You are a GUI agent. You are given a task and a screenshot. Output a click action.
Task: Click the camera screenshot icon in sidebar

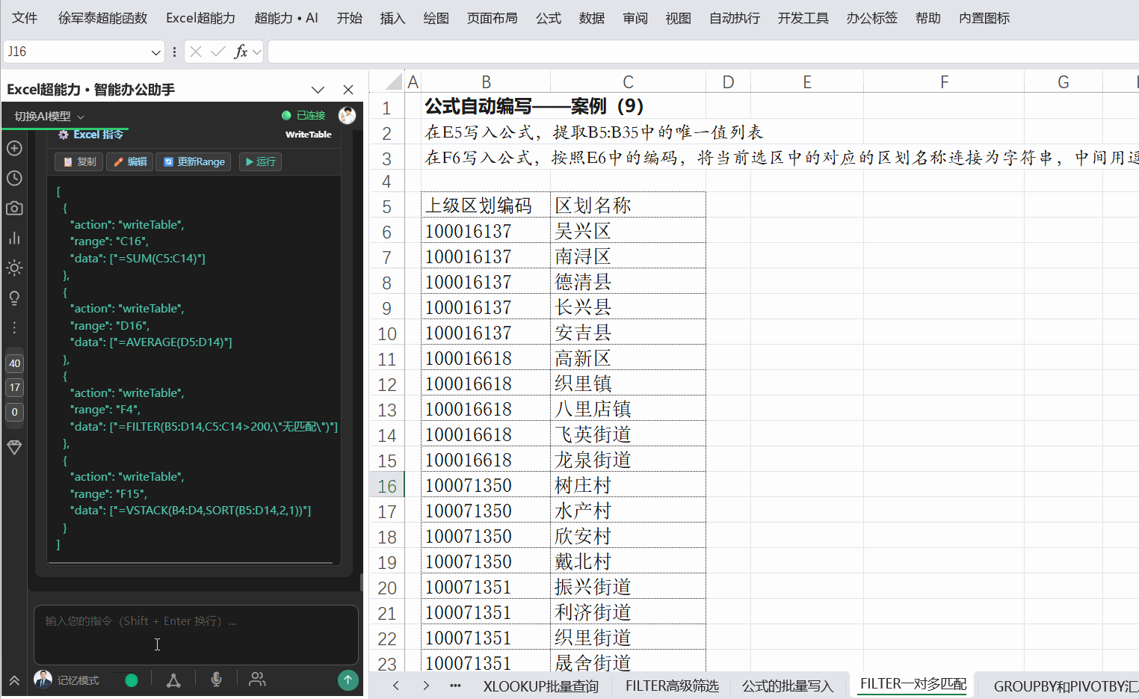pyautogui.click(x=14, y=208)
